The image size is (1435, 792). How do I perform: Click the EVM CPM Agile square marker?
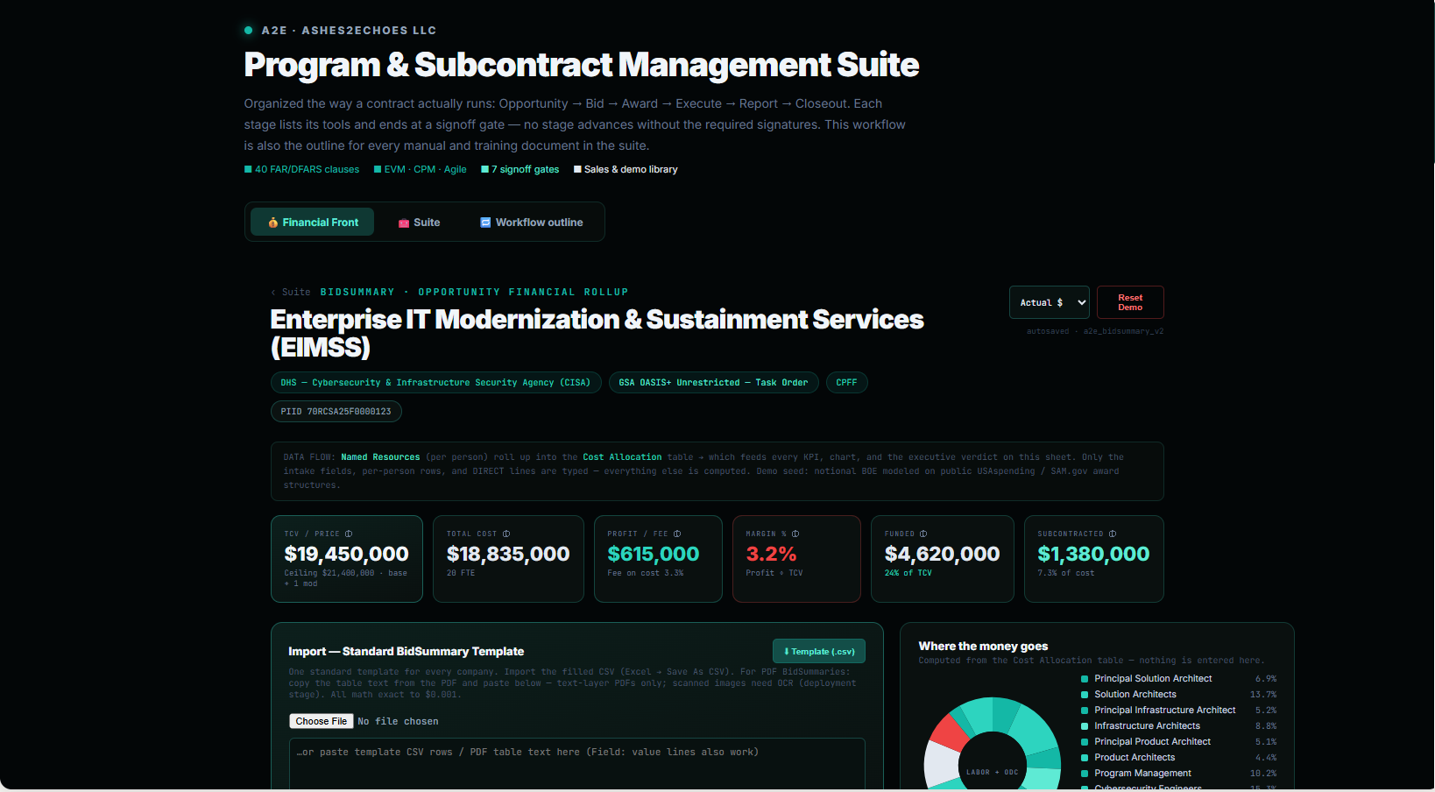378,169
